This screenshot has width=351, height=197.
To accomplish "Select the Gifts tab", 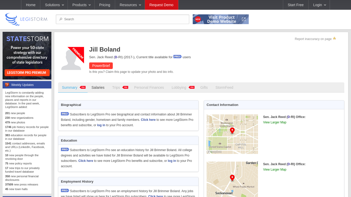I will (204, 87).
